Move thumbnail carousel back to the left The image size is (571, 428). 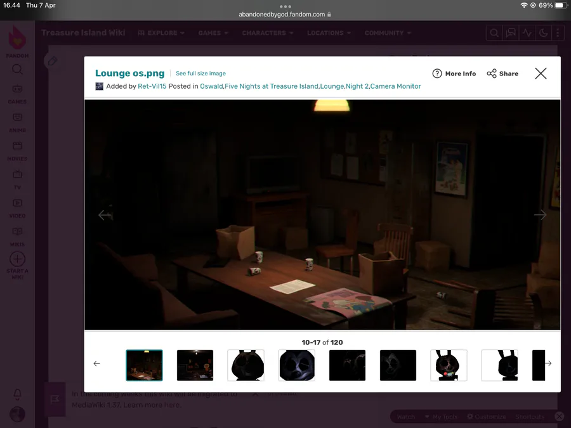(x=96, y=363)
